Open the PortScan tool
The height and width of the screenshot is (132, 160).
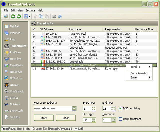click(13, 52)
